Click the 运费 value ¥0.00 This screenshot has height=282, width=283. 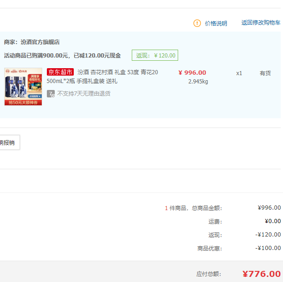pyautogui.click(x=273, y=221)
